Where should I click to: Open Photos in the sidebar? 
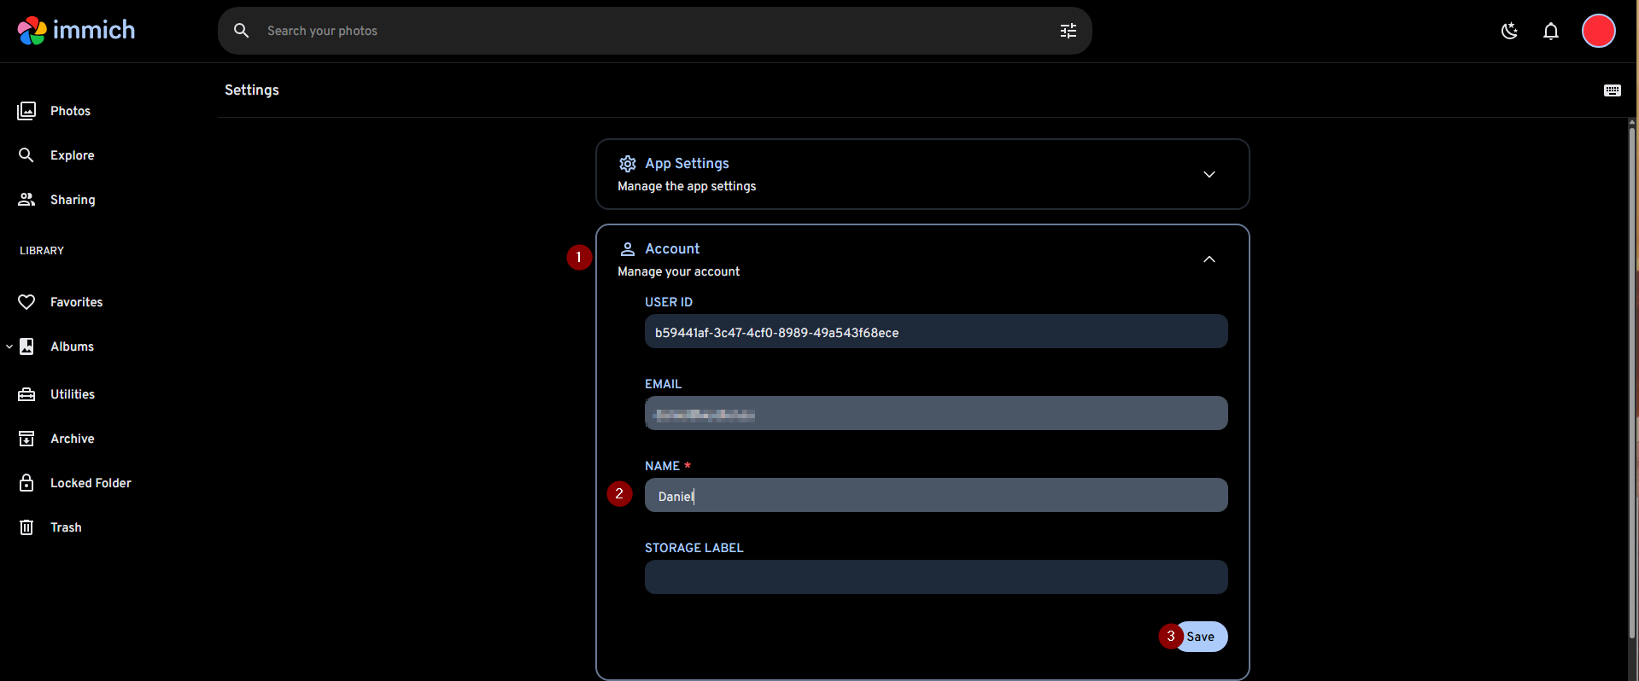coord(70,111)
